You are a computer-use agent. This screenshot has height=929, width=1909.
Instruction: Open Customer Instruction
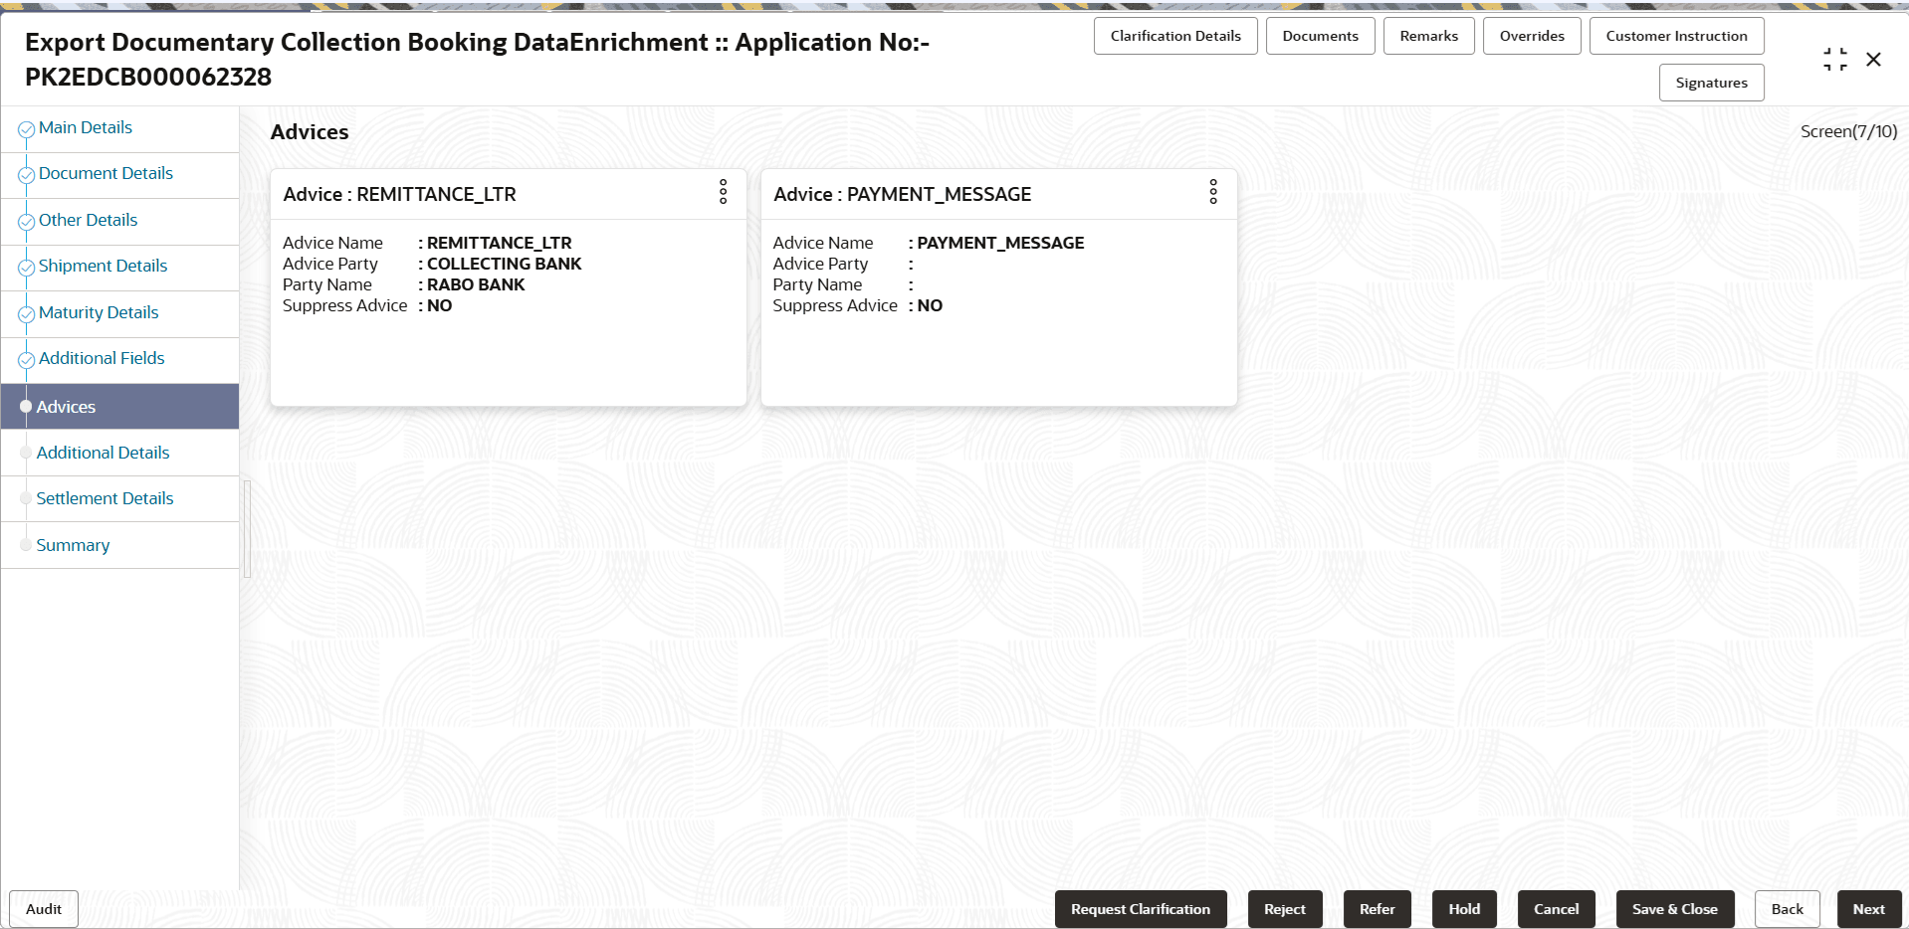point(1676,36)
